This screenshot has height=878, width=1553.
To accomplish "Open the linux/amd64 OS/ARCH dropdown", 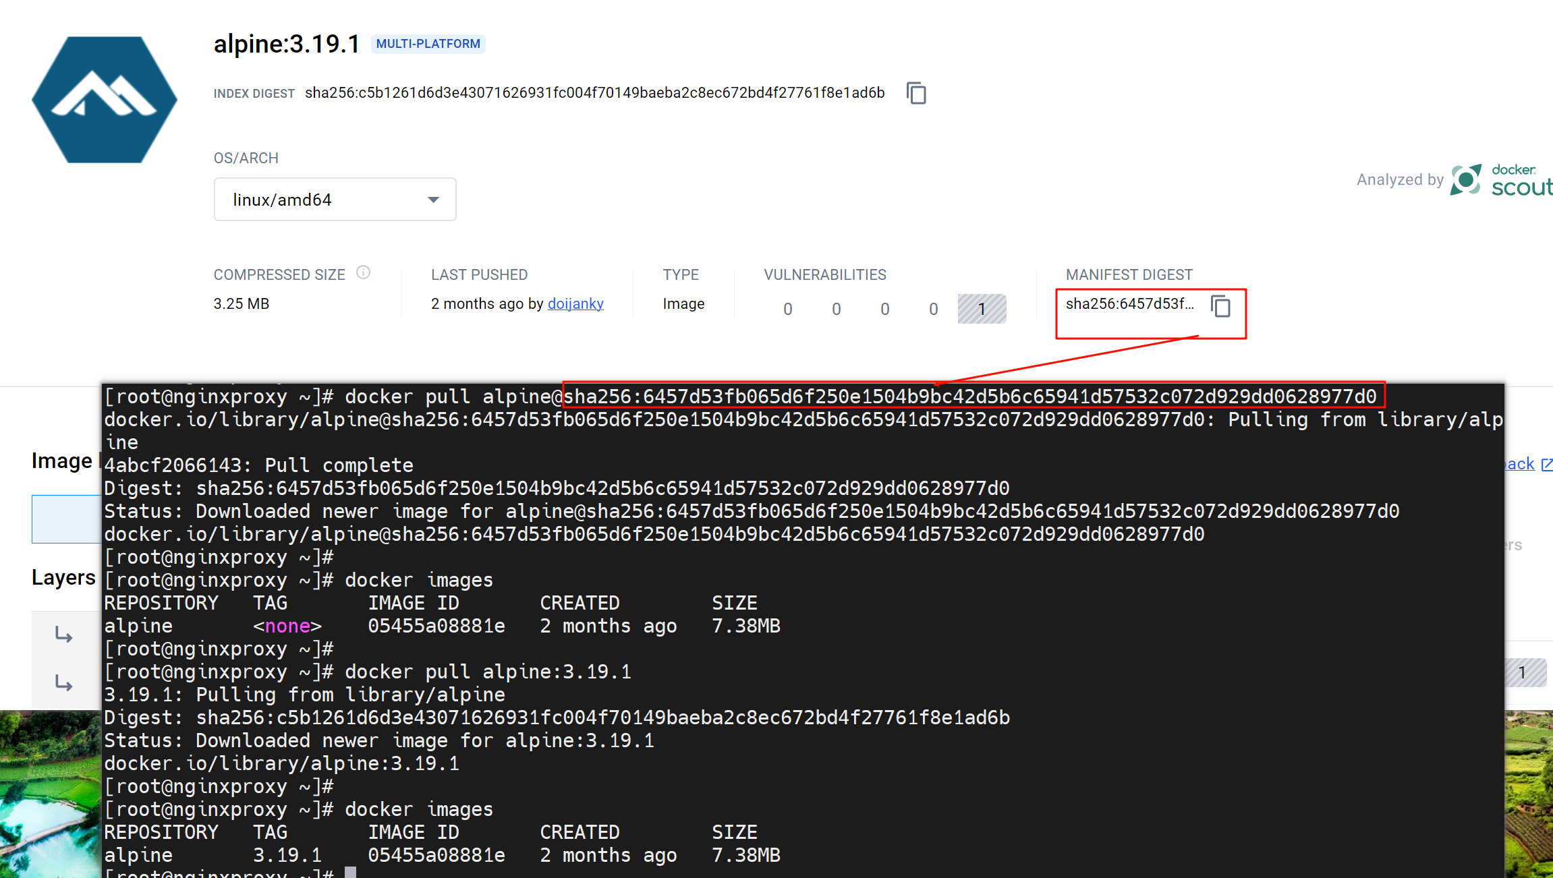I will [335, 200].
